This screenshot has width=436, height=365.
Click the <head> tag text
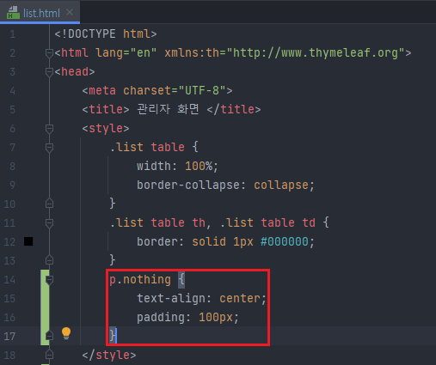click(75, 72)
